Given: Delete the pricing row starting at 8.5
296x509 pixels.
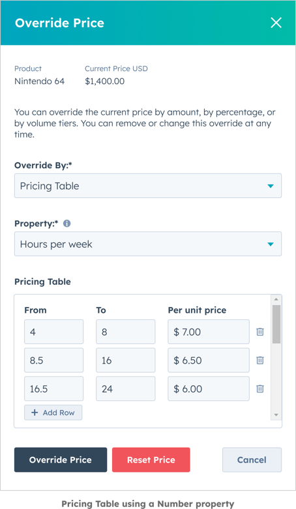Looking at the screenshot, I should (x=260, y=360).
